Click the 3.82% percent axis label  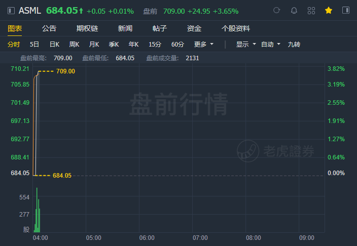pos(336,69)
